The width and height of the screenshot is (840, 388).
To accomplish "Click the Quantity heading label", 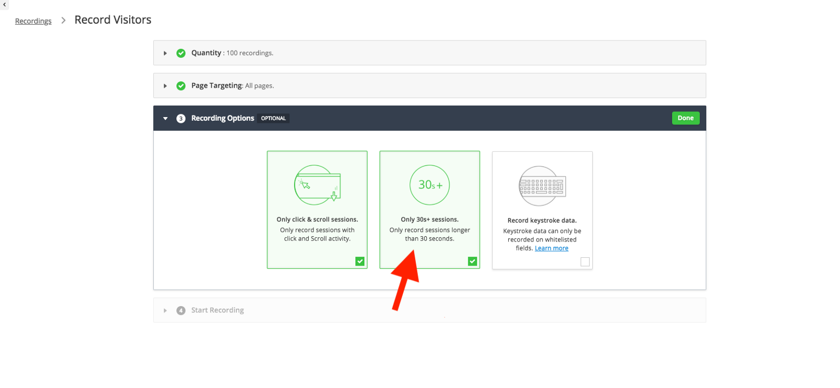I will [x=206, y=53].
